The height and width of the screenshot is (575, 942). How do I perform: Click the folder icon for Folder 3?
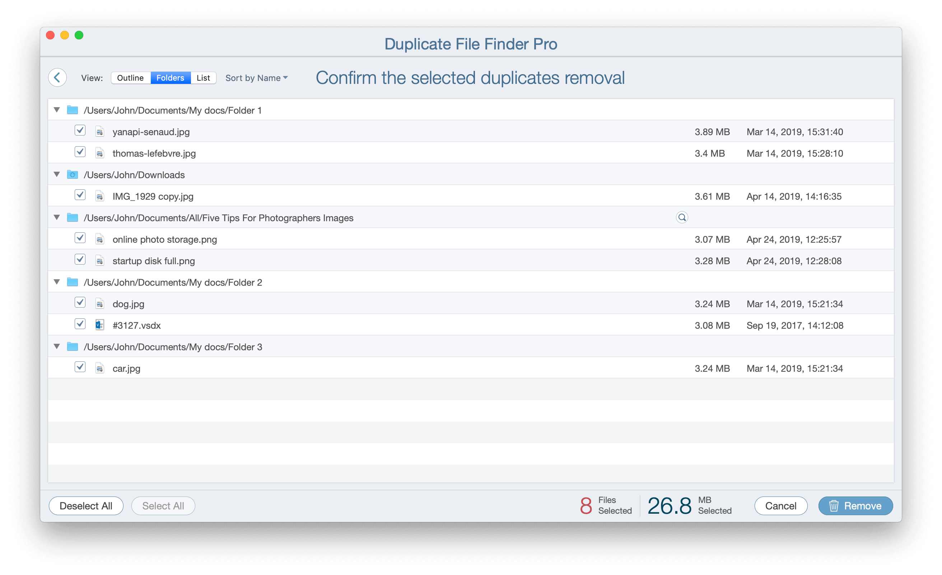(x=72, y=347)
